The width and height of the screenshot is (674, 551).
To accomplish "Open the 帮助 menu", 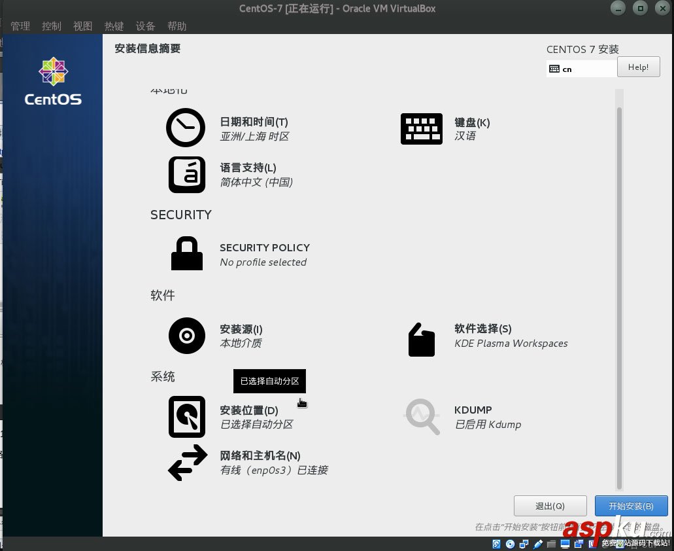I will pos(177,26).
